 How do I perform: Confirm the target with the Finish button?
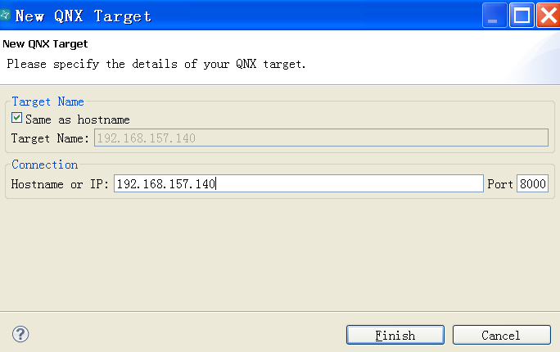point(395,335)
